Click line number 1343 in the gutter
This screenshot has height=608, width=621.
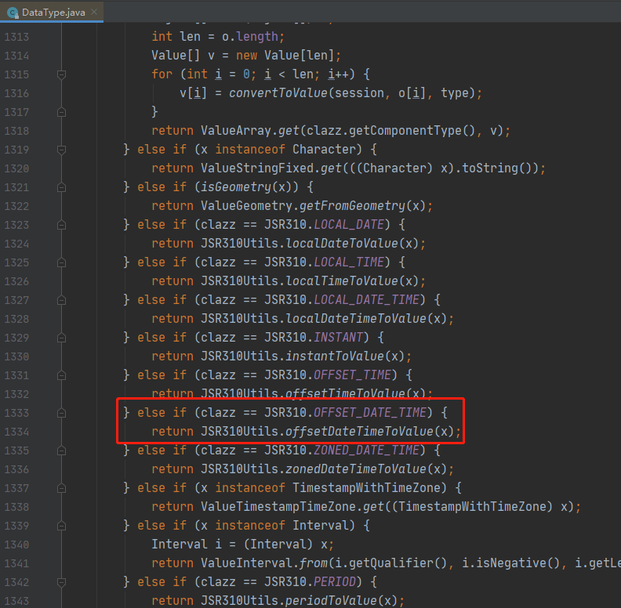(16, 601)
